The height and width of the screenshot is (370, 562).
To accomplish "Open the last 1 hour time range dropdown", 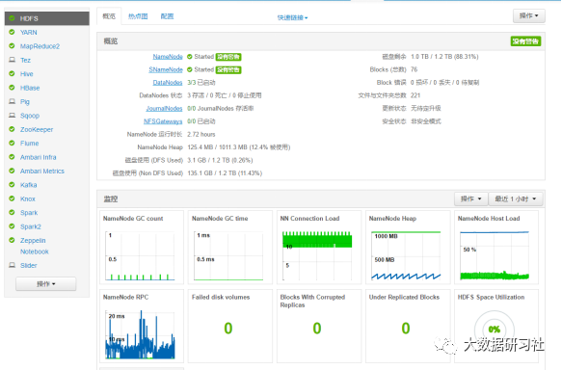I will point(516,198).
